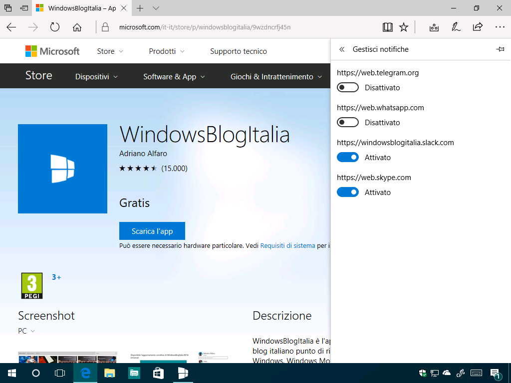Click the star rating

coord(138,169)
